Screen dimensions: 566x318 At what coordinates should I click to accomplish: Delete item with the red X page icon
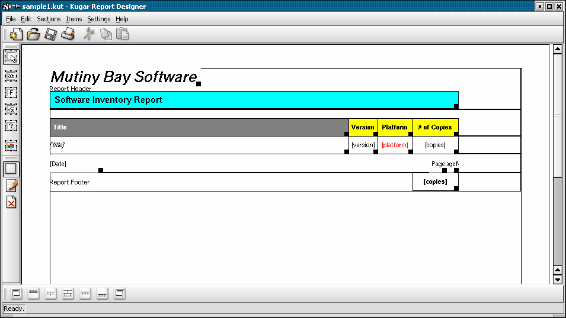pos(11,202)
